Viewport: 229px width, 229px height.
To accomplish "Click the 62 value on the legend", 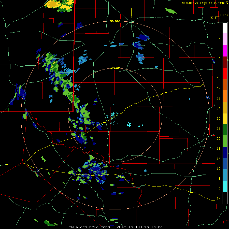I will pos(219,38).
